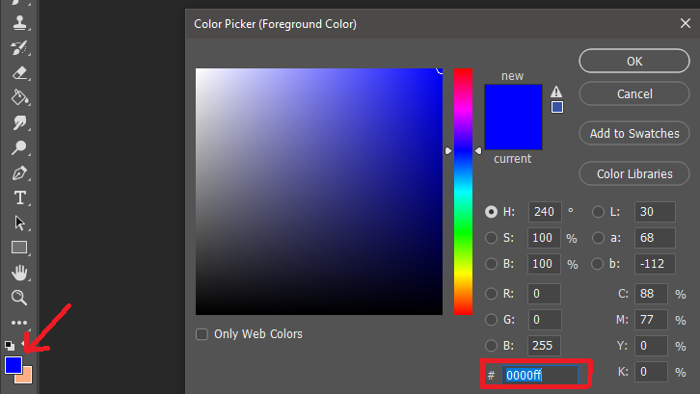Select the Pen tool

click(18, 173)
